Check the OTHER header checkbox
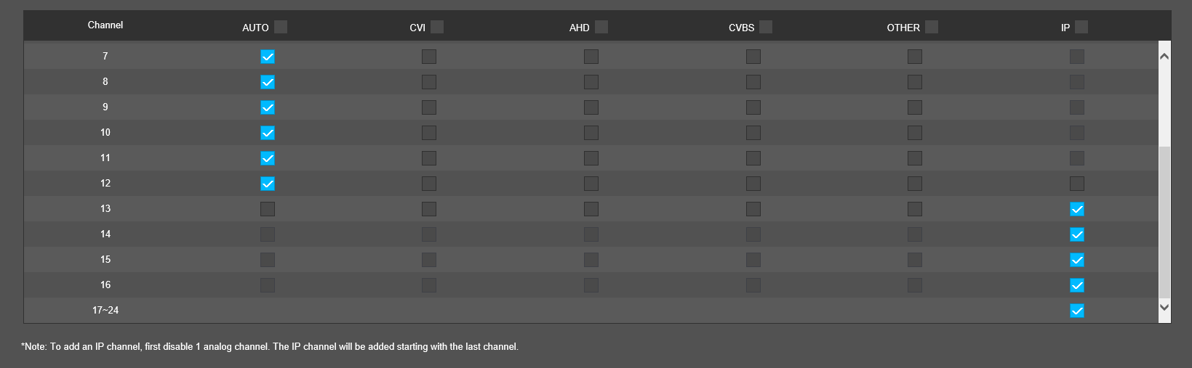Screen dimensions: 1192x368 932,27
